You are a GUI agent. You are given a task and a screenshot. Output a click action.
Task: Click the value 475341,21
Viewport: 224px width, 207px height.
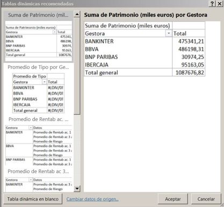pyautogui.click(x=191, y=41)
